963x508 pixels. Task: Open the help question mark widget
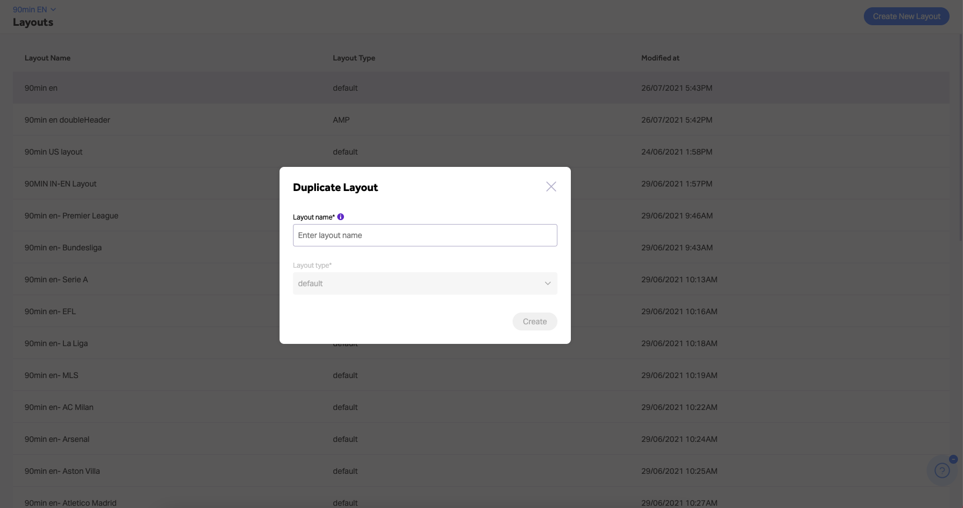point(942,471)
